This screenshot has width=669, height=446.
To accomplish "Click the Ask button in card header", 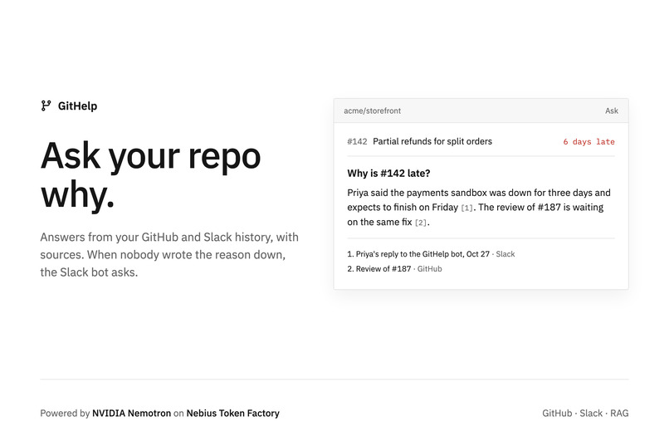I will (612, 110).
